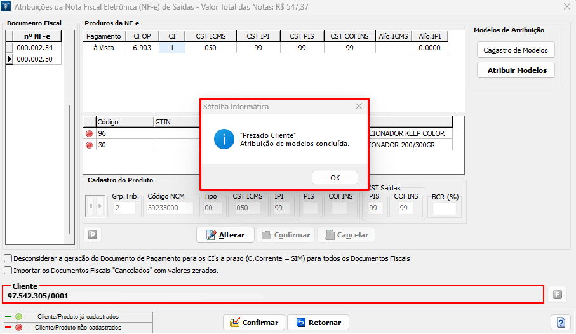Click the red status dot for product 96
The image size is (576, 334).
[x=89, y=133]
